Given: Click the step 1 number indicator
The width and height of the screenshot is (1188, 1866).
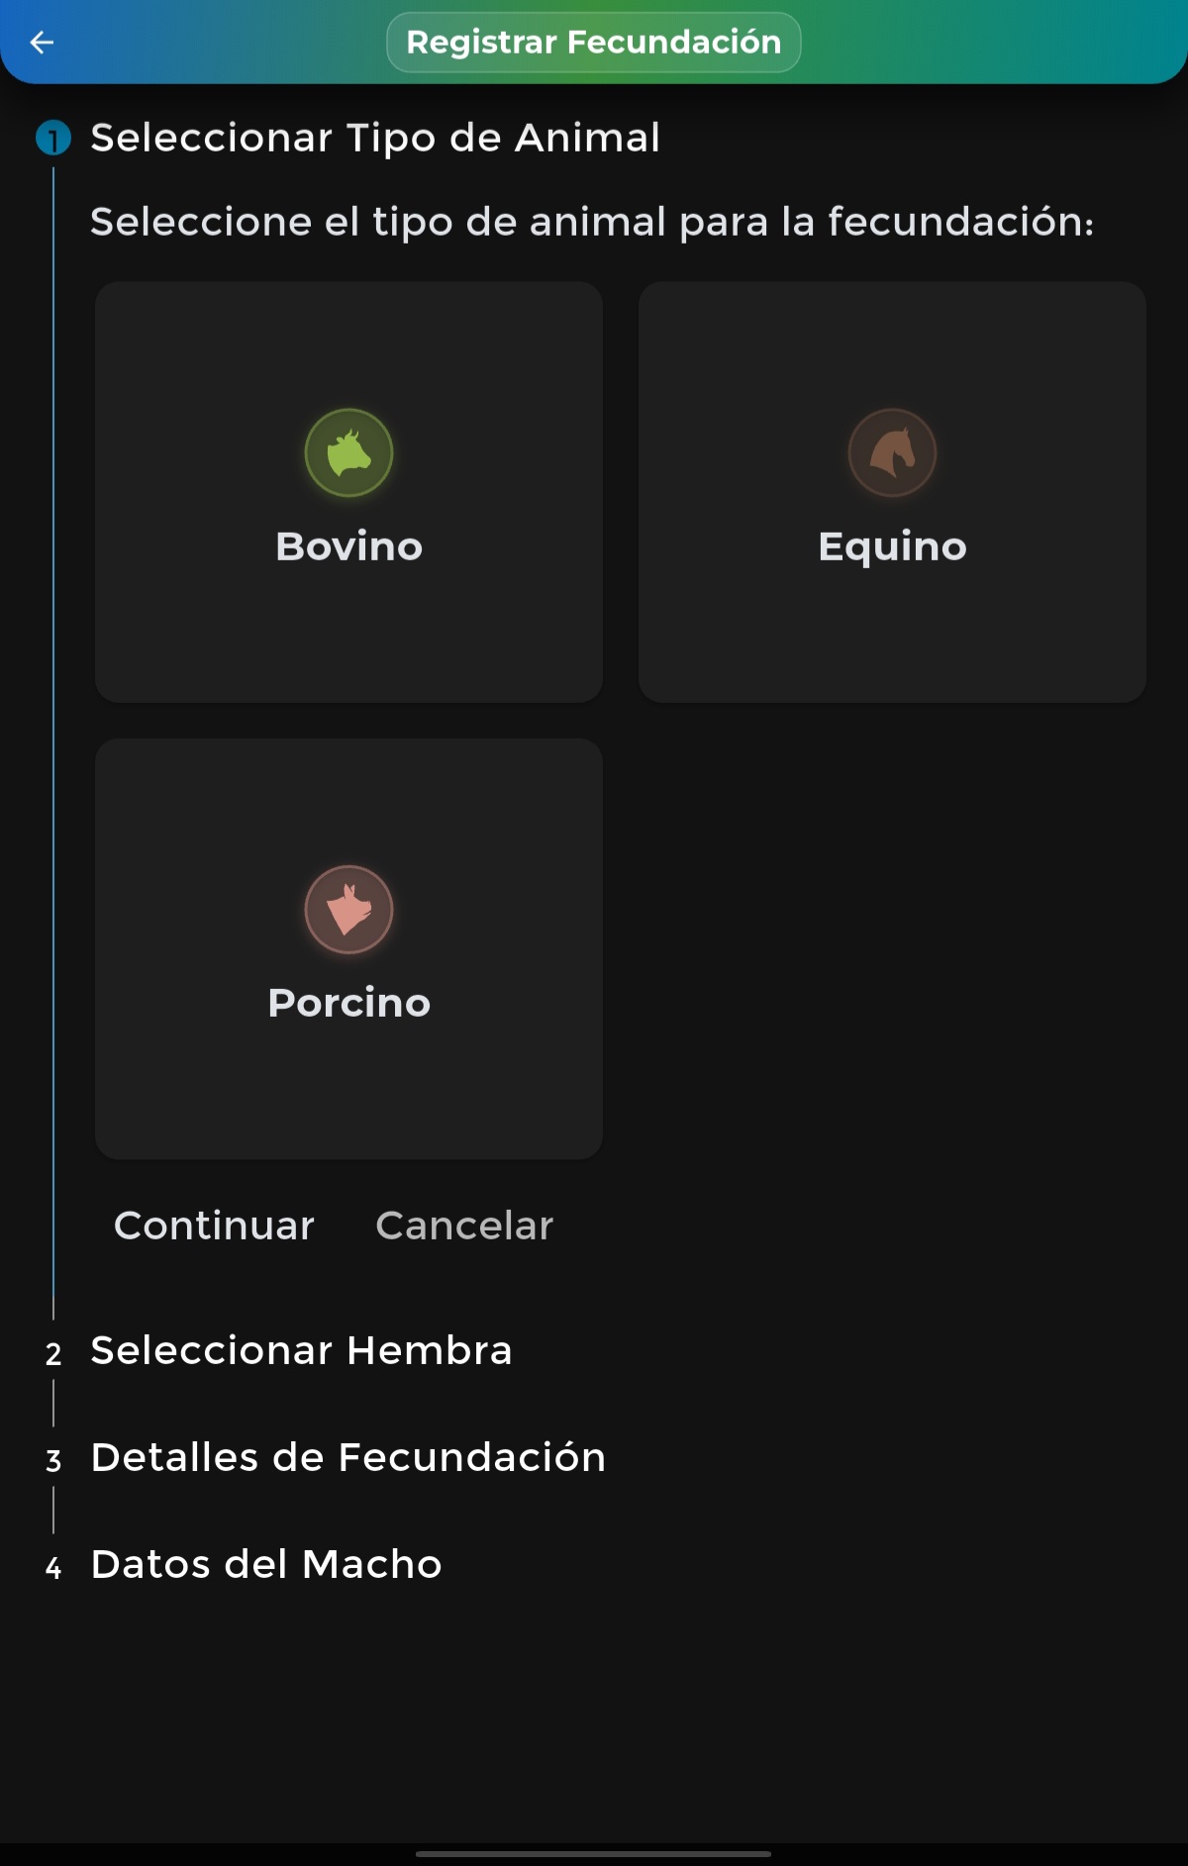Looking at the screenshot, I should pyautogui.click(x=52, y=139).
